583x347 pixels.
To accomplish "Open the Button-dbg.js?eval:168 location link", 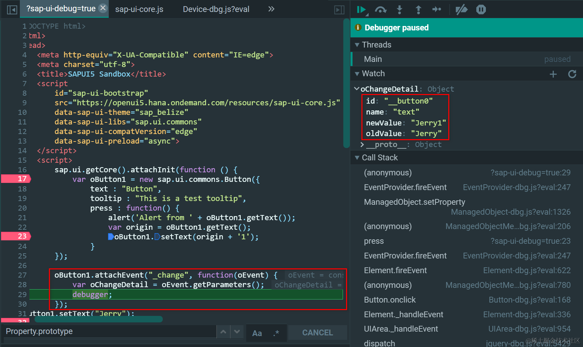I will tap(529, 300).
